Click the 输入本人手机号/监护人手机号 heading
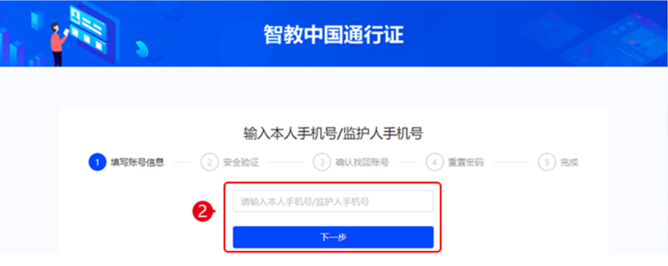The image size is (668, 266). (333, 133)
